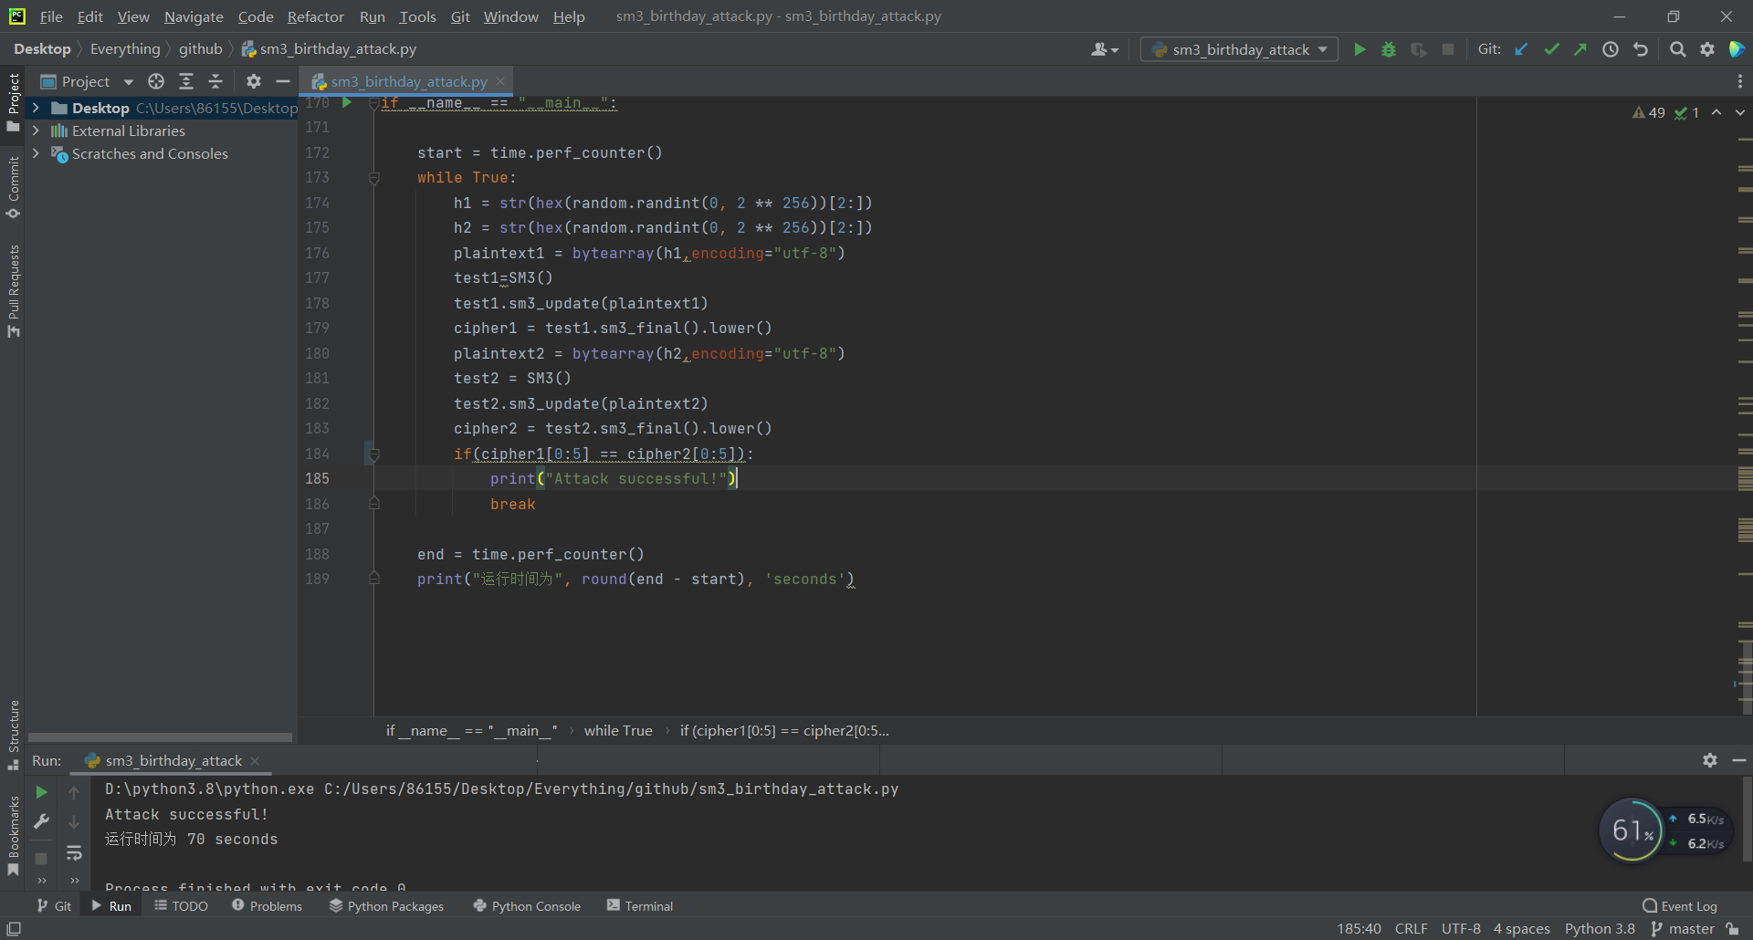Open Run panel wrench settings
The width and height of the screenshot is (1753, 940).
point(41,821)
